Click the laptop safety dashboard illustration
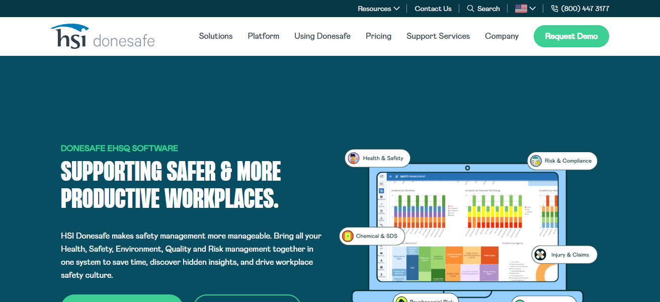Screen dimensions: 660x302 coord(468,226)
